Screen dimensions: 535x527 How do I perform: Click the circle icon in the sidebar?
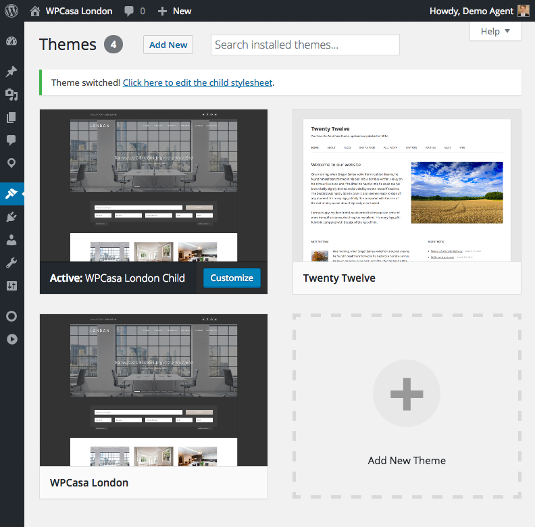[11, 316]
